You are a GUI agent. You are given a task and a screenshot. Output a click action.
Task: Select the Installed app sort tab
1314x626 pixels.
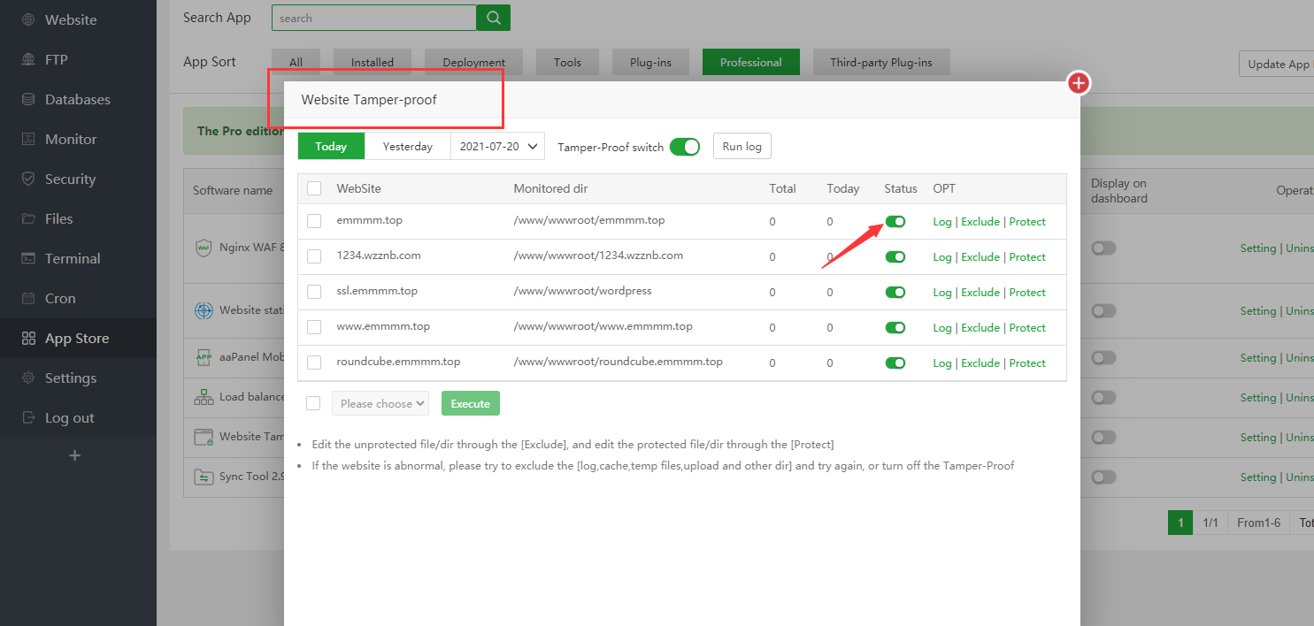[373, 62]
